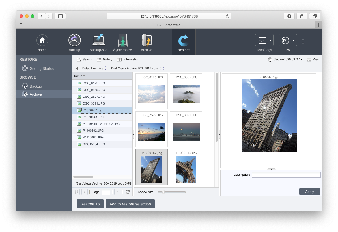Select Backup under Browse in sidebar
Screen dimensions: 338x232
(36, 86)
